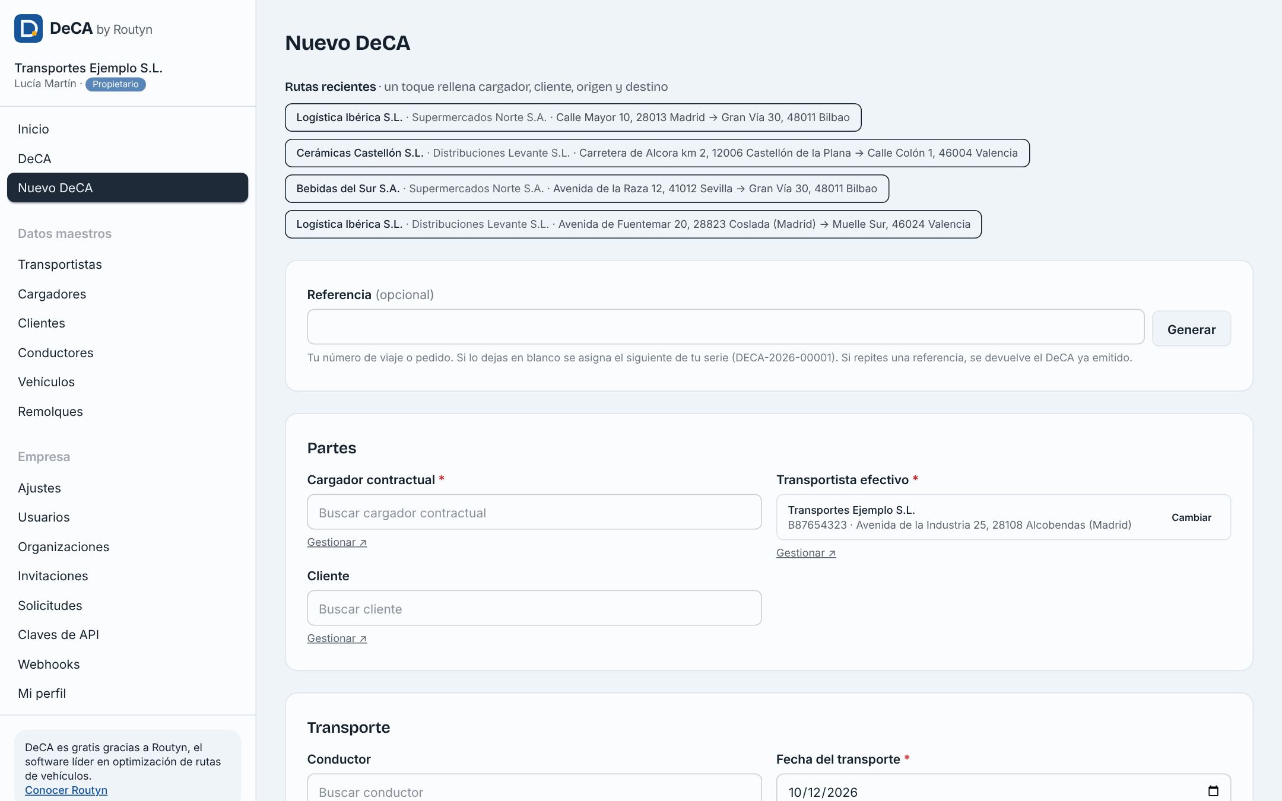Select Nuevo DeCA in the sidebar
Screen dimensions: 1282x801
tap(128, 187)
